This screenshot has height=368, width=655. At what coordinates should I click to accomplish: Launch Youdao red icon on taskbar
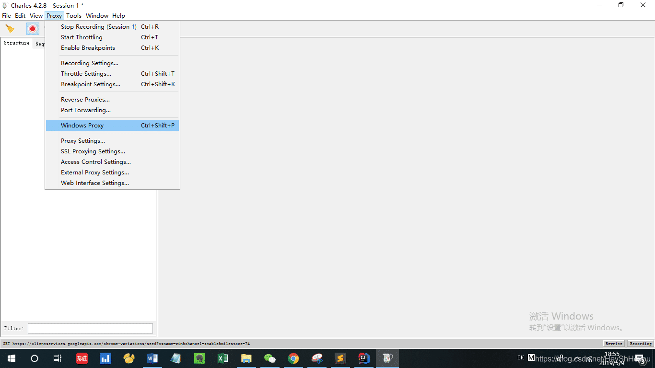tap(82, 358)
